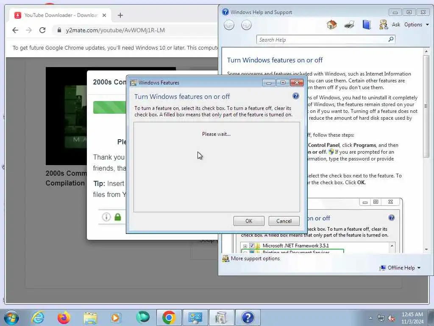The image size is (434, 326).
Task: Click the video thumbnail on y2mate page
Action: click(x=66, y=116)
